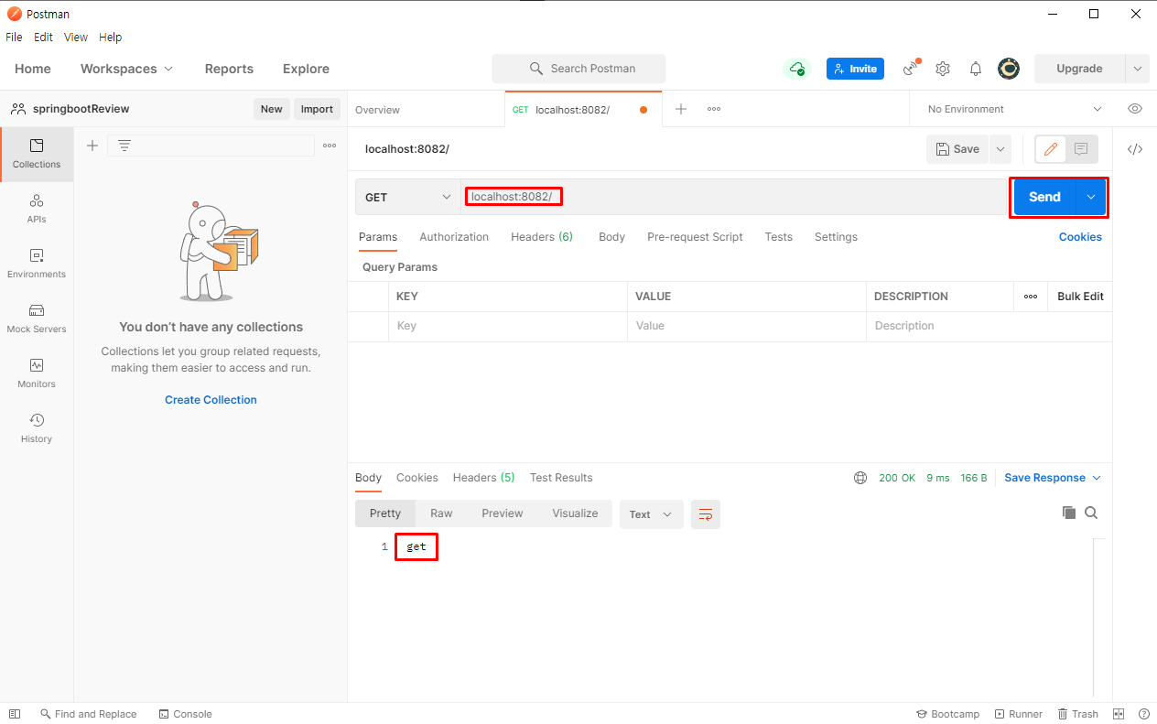Expand the Workspaces dropdown
This screenshot has height=724, width=1157.
[x=126, y=69]
